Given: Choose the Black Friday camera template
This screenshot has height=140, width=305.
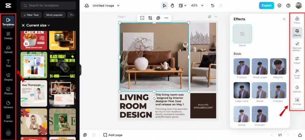Looking at the screenshot, I should [62, 65].
